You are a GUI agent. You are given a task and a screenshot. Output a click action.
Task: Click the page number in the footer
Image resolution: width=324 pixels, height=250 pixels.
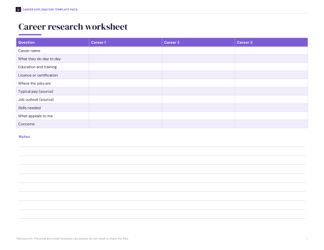307,239
